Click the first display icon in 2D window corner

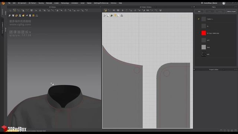(x=105, y=16)
